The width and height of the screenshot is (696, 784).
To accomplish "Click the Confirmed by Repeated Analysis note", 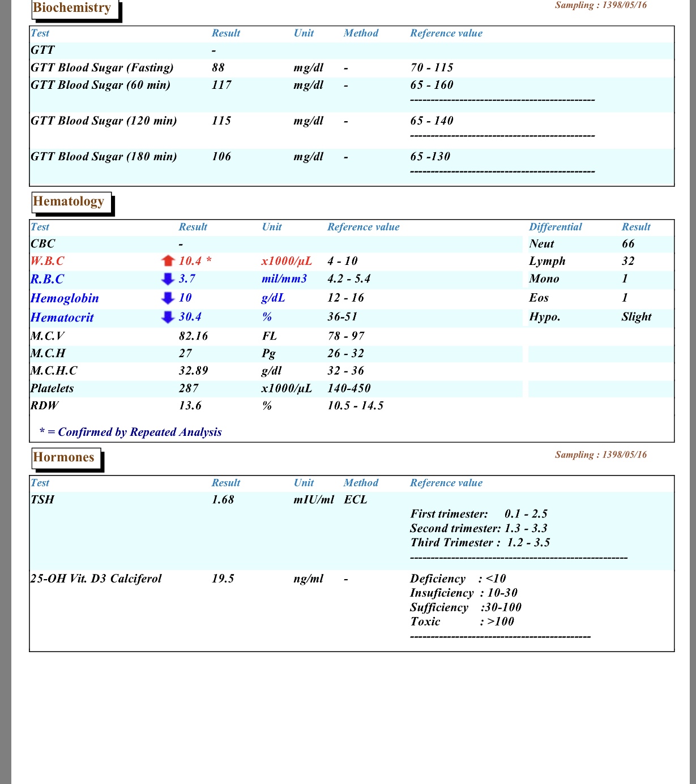I will tap(130, 432).
